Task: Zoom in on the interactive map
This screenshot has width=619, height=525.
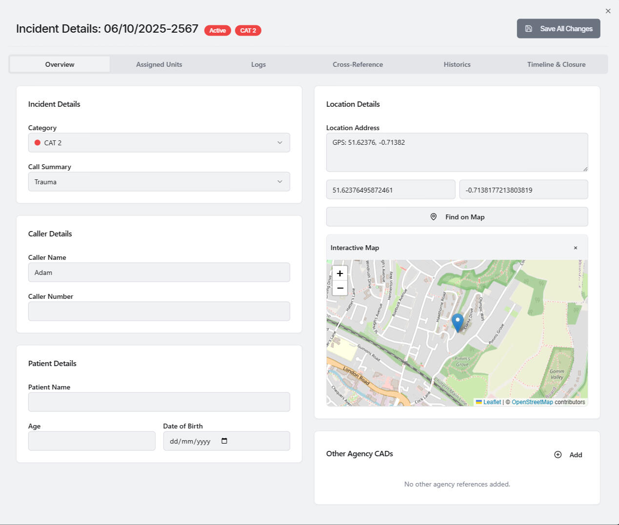Action: pyautogui.click(x=340, y=273)
